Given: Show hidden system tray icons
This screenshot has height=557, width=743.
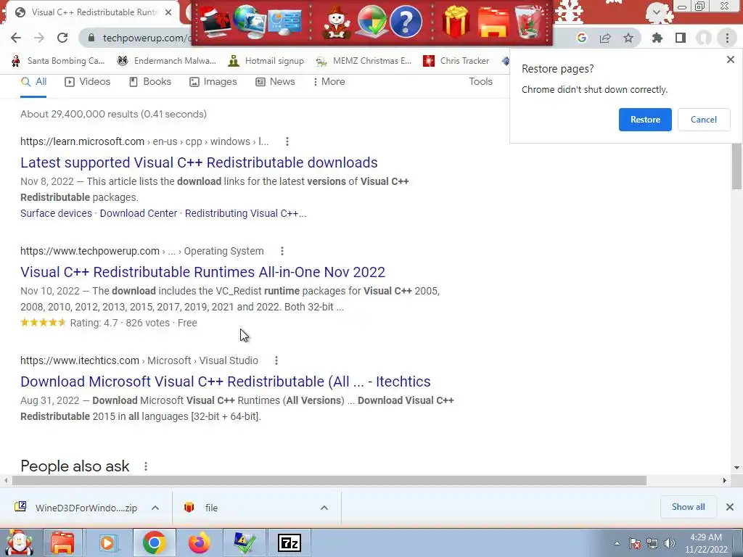Looking at the screenshot, I should point(617,544).
